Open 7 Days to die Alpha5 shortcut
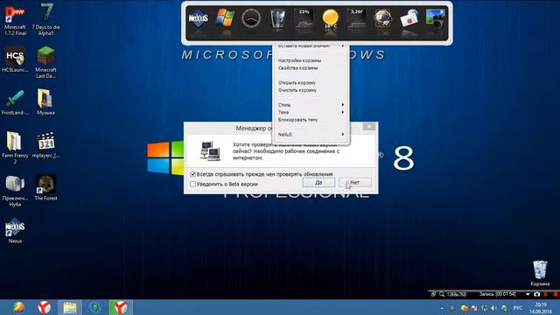 click(x=45, y=19)
